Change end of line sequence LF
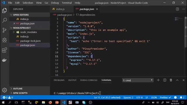This screenshot has height=105, width=187. pyautogui.click(x=147, y=97)
